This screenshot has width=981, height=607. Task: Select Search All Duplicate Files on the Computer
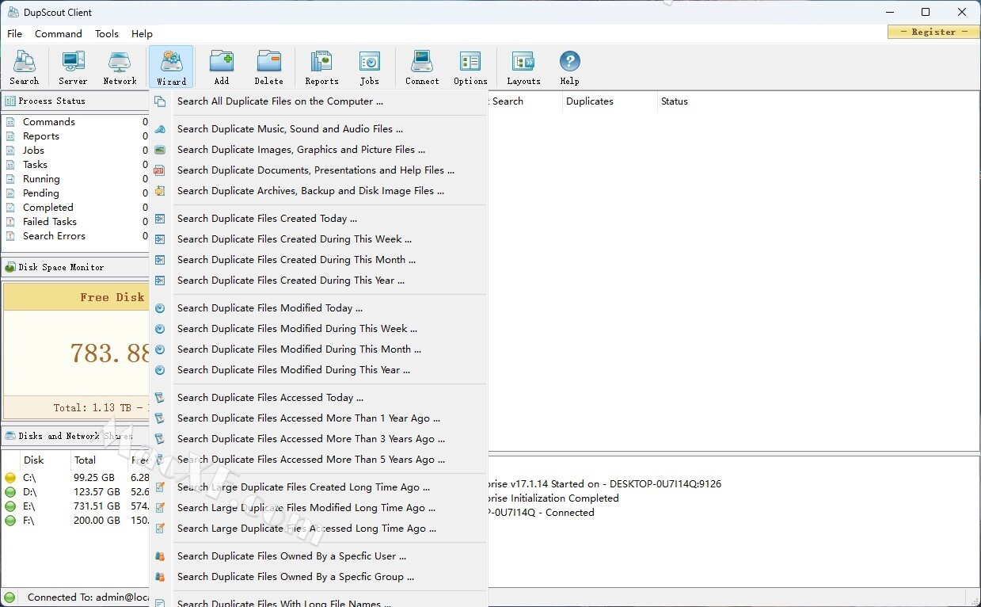[x=318, y=101]
